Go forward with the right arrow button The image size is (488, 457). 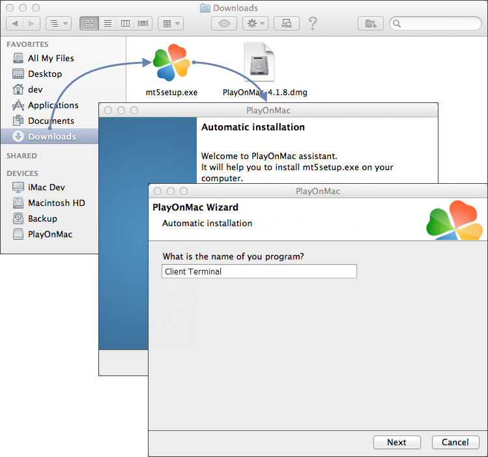[x=32, y=23]
